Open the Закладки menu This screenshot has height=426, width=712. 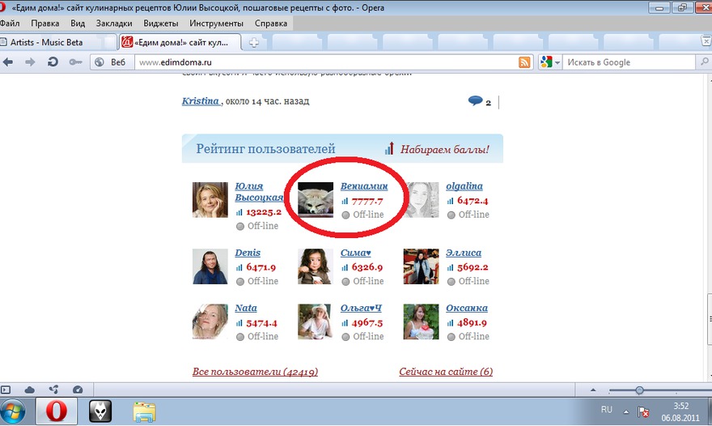(114, 23)
